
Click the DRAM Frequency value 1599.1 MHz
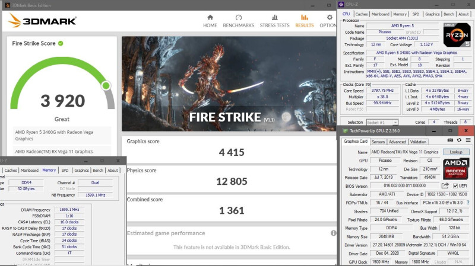(x=69, y=210)
